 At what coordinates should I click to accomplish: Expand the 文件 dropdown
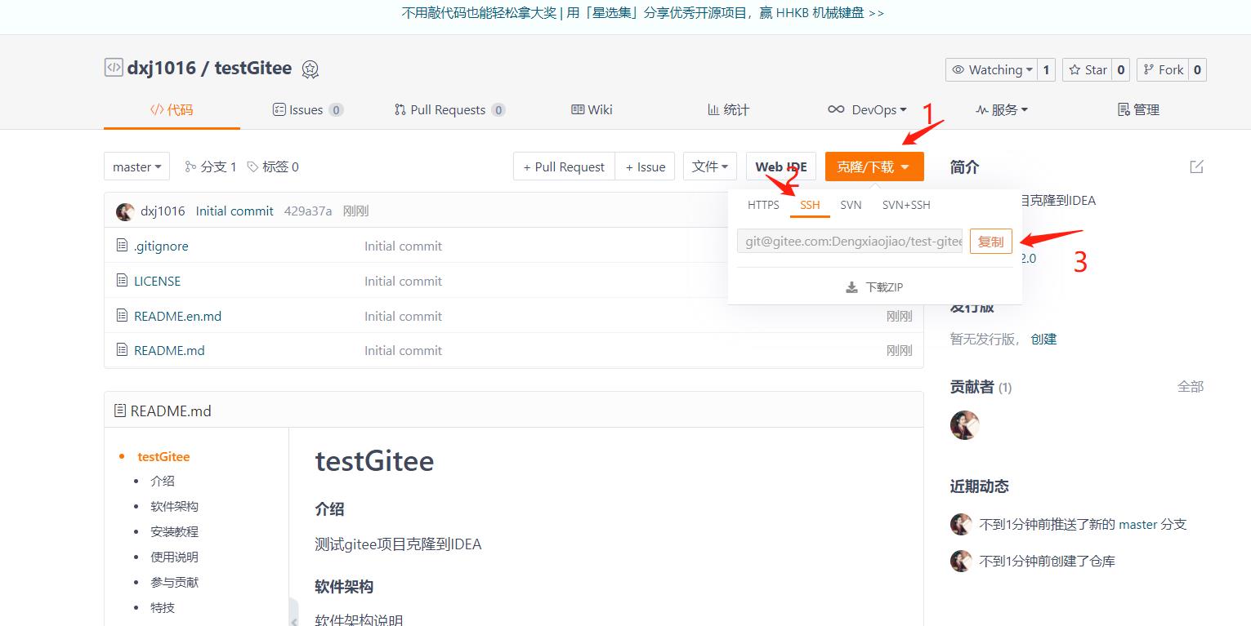710,166
